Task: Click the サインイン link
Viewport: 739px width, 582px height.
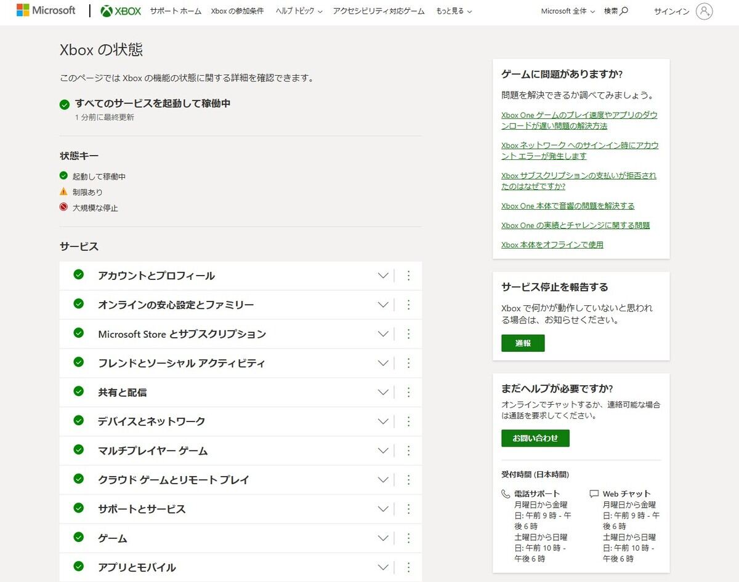Action: (x=671, y=11)
